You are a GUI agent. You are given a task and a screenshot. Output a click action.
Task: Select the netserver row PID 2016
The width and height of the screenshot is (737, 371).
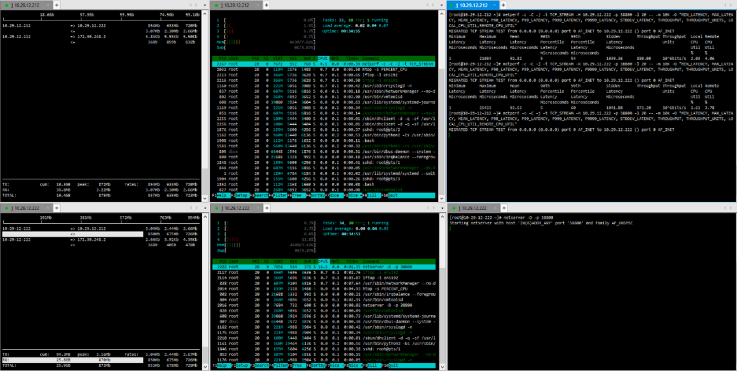(324, 305)
